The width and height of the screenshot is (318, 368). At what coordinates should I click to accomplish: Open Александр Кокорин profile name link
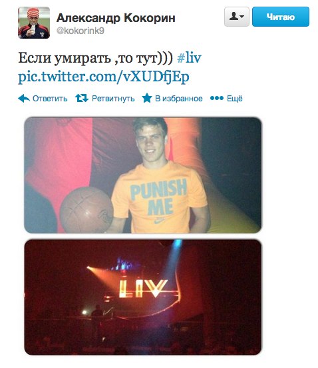[116, 18]
